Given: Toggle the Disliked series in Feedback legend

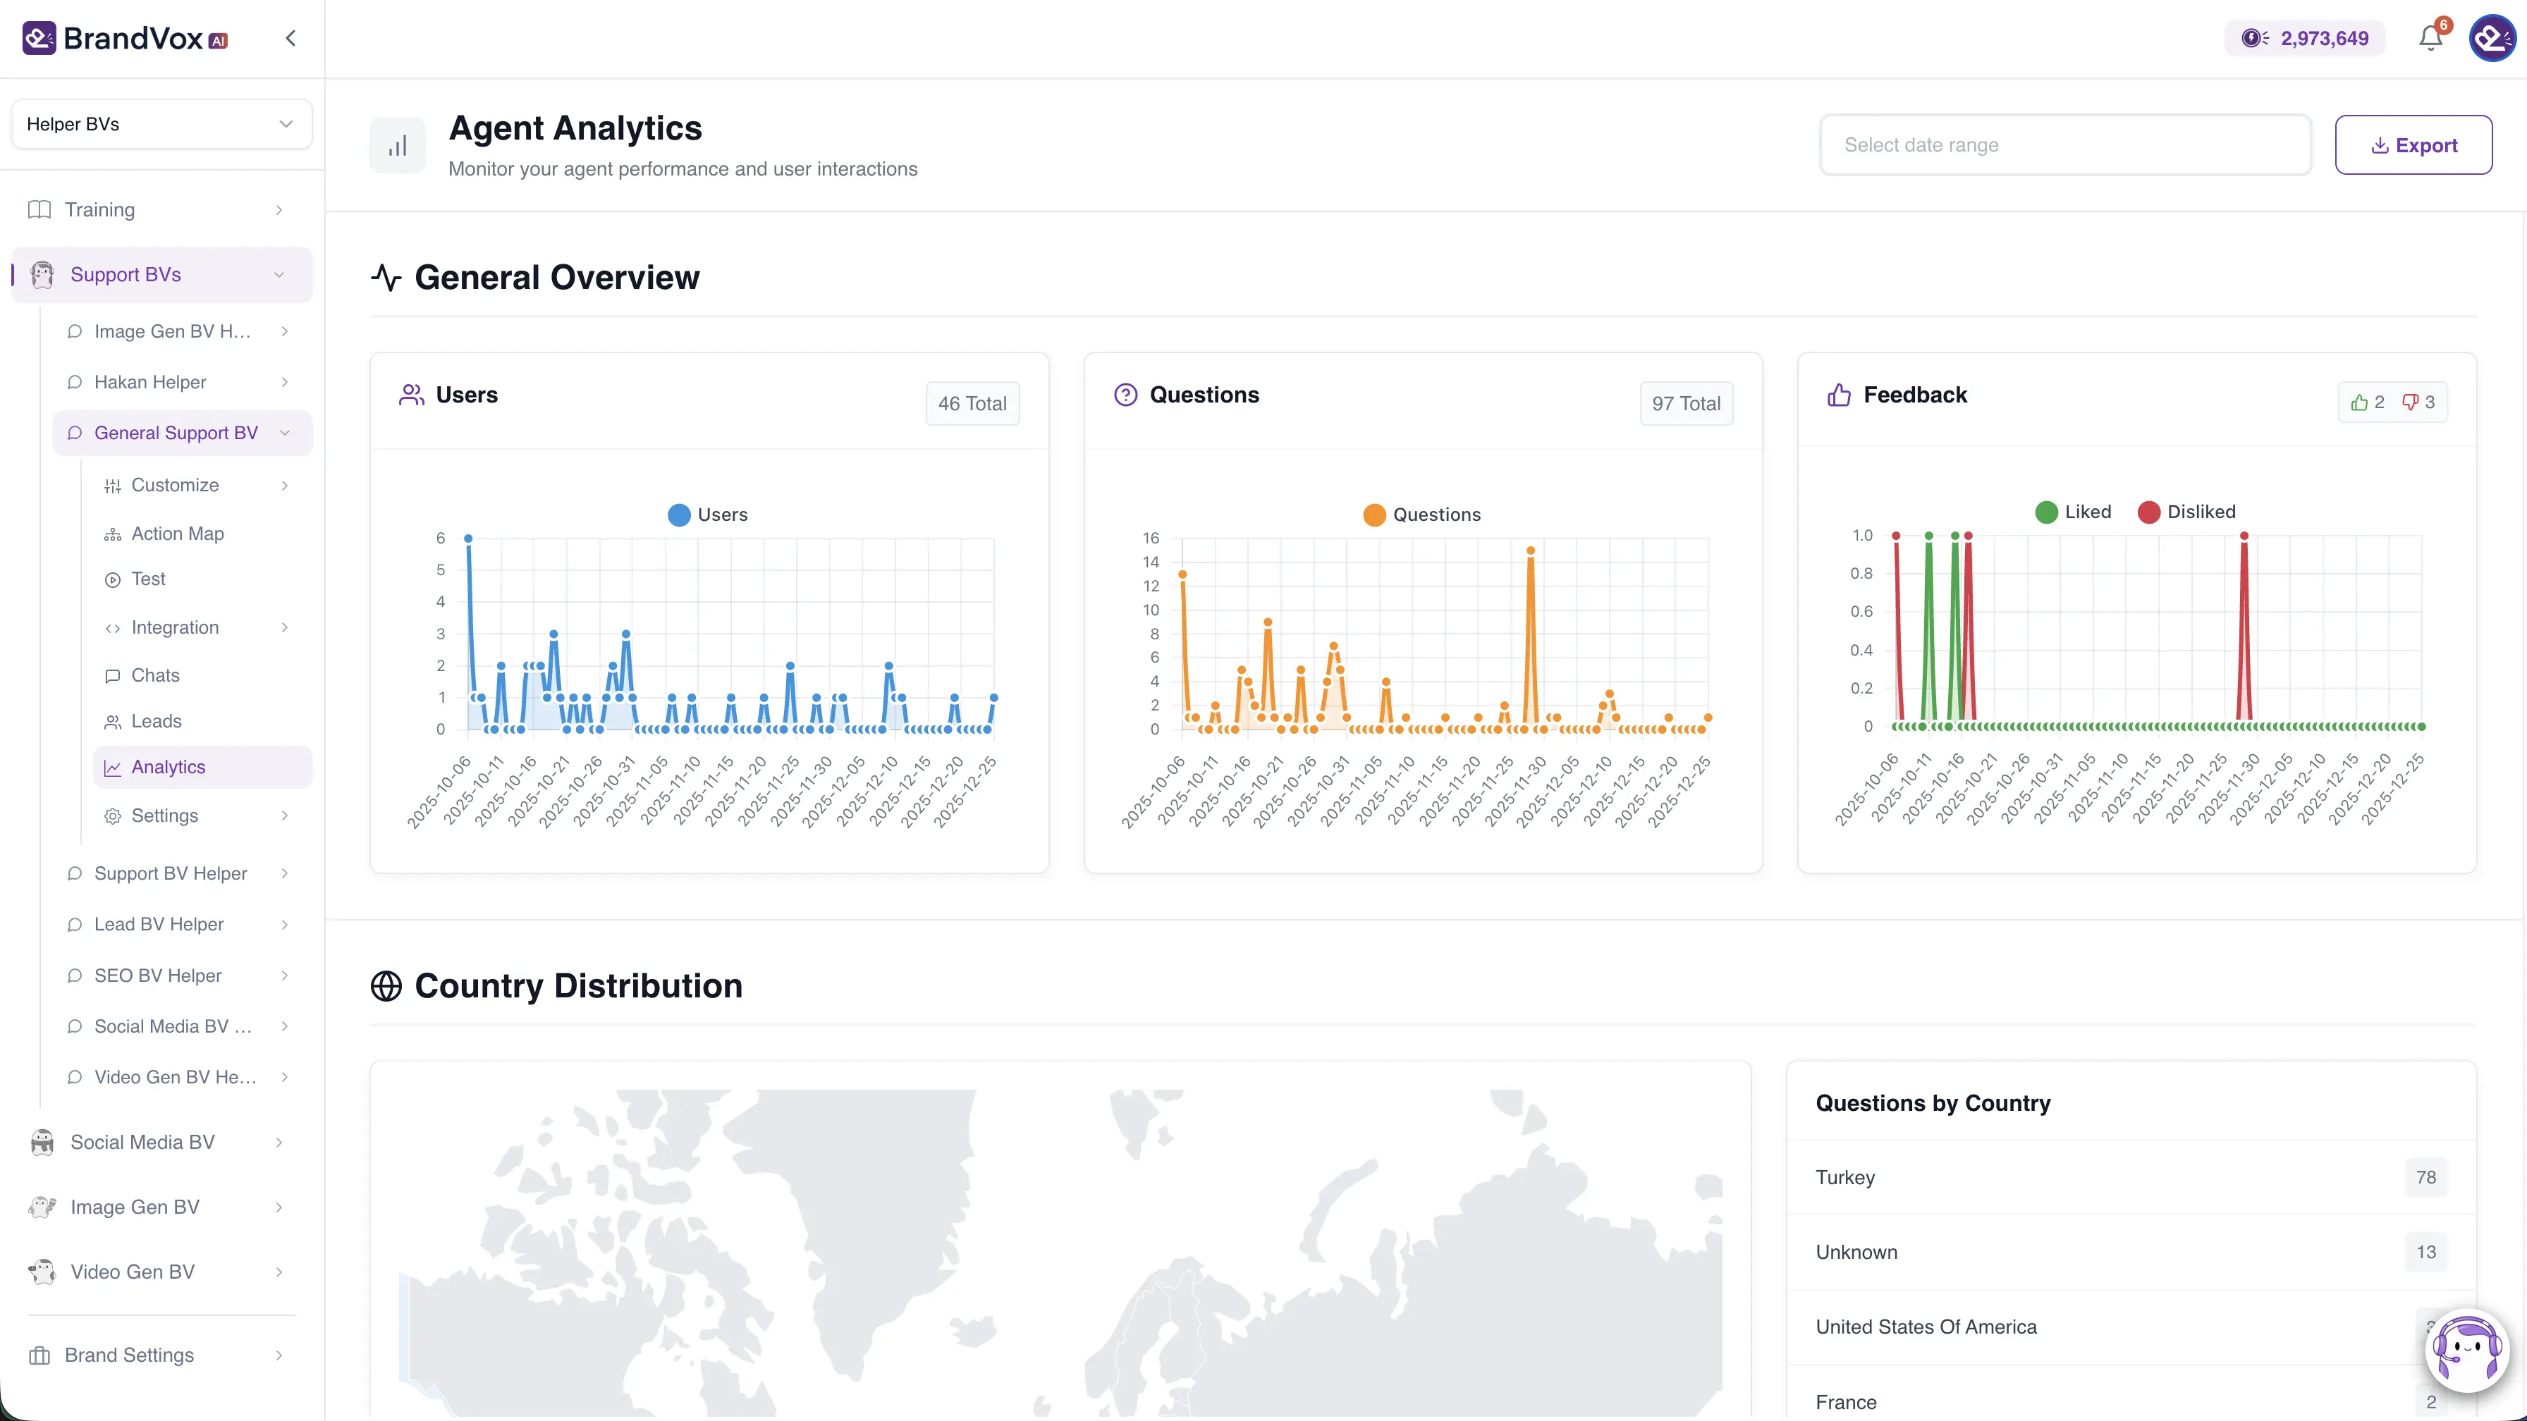Looking at the screenshot, I should (2186, 512).
